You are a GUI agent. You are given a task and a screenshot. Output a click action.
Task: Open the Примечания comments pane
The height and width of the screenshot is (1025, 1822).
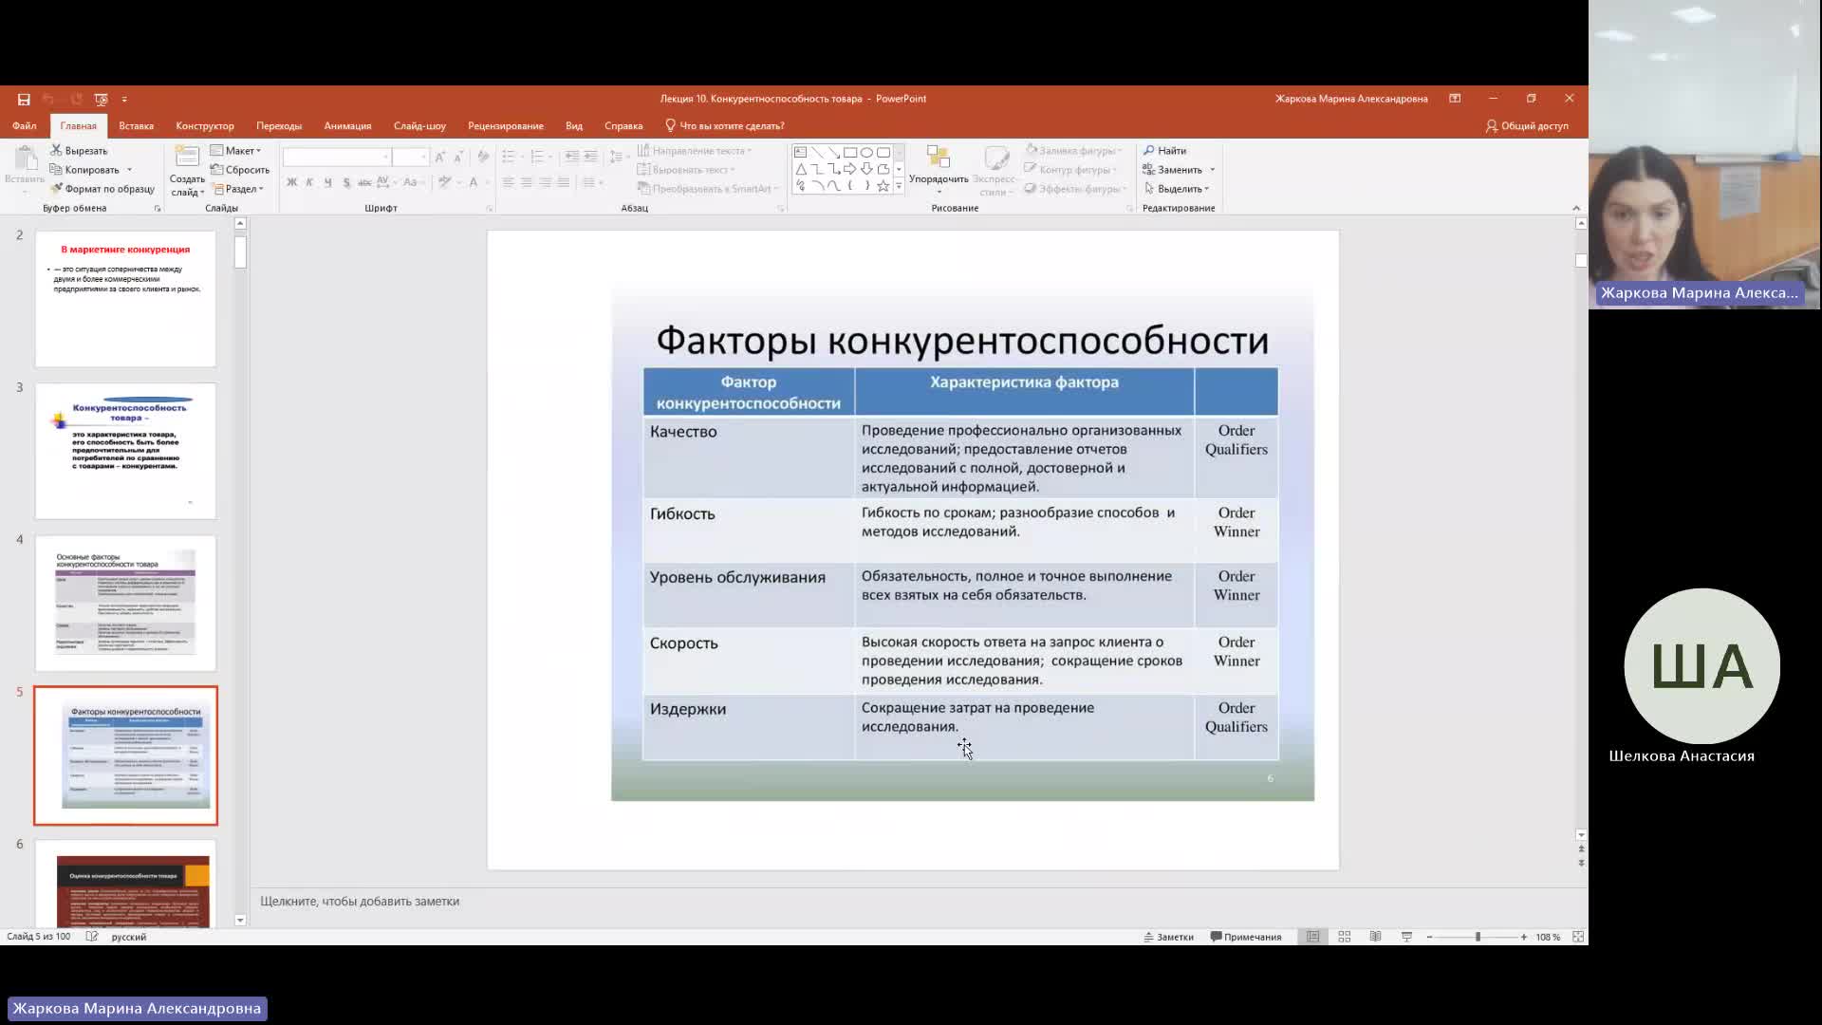click(1246, 937)
